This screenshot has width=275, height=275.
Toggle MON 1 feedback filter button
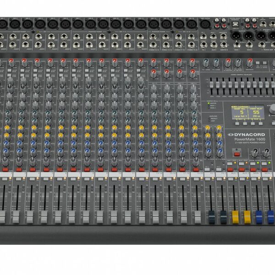[253, 164]
